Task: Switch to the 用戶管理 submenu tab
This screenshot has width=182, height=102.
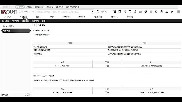Action: point(15,21)
